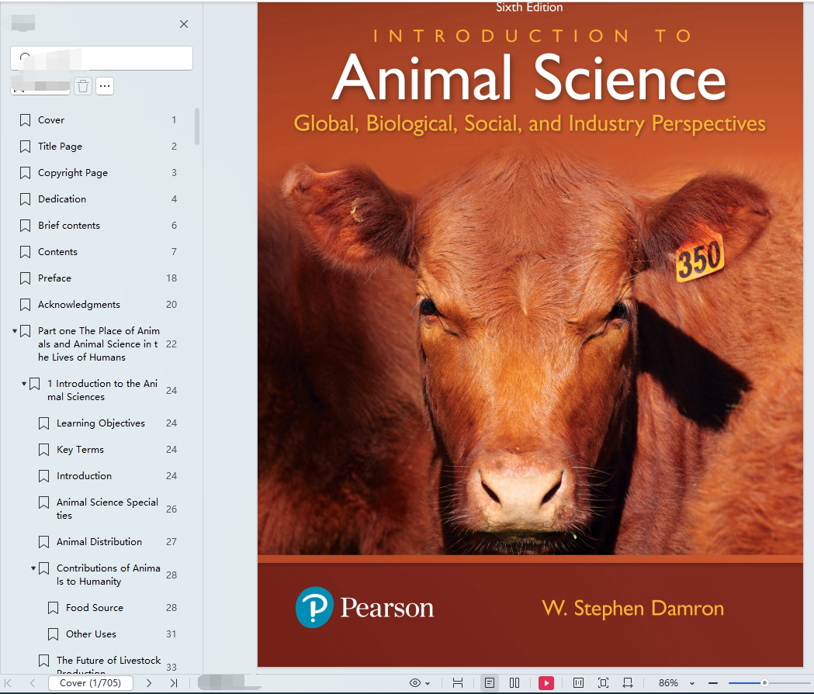
Task: Go to next page arrow
Action: 149,683
